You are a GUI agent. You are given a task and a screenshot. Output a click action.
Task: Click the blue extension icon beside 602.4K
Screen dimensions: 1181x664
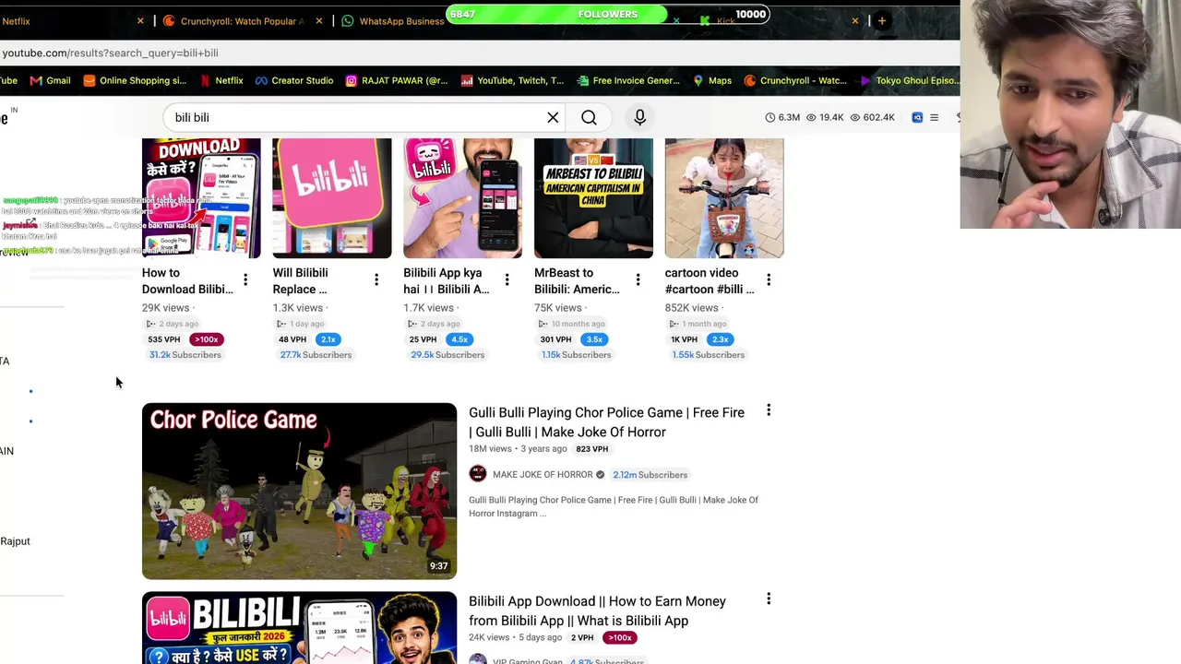pyautogui.click(x=917, y=117)
